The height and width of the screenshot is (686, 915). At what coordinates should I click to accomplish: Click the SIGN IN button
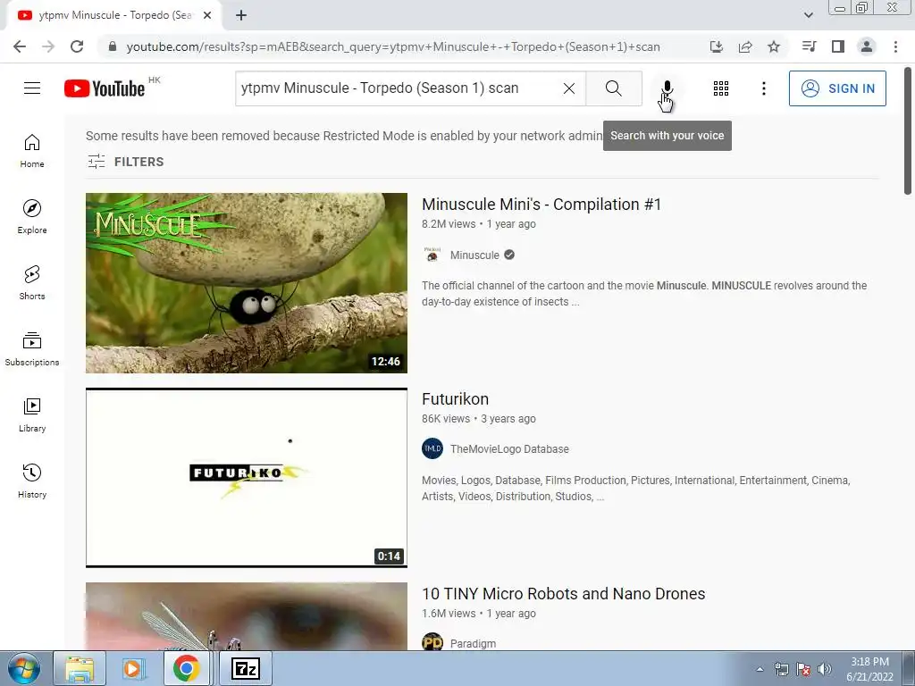pyautogui.click(x=836, y=88)
